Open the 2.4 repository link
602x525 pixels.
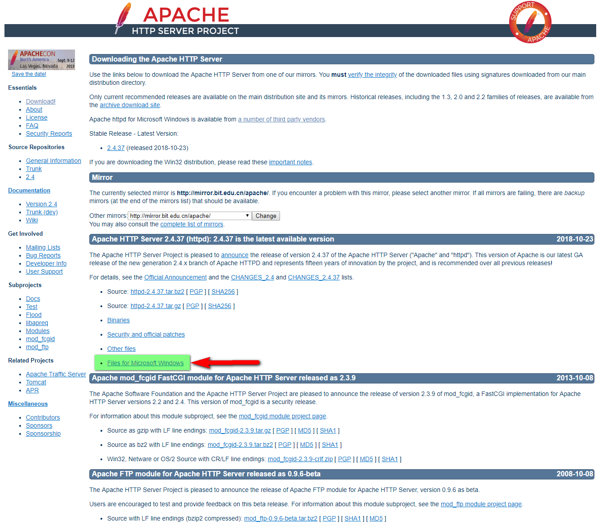(30, 177)
